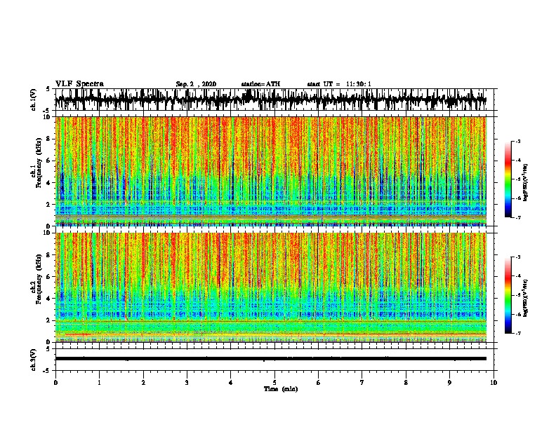This screenshot has width=556, height=429.
Task: Click the "Time (min)" axis label
Action: 281,389
